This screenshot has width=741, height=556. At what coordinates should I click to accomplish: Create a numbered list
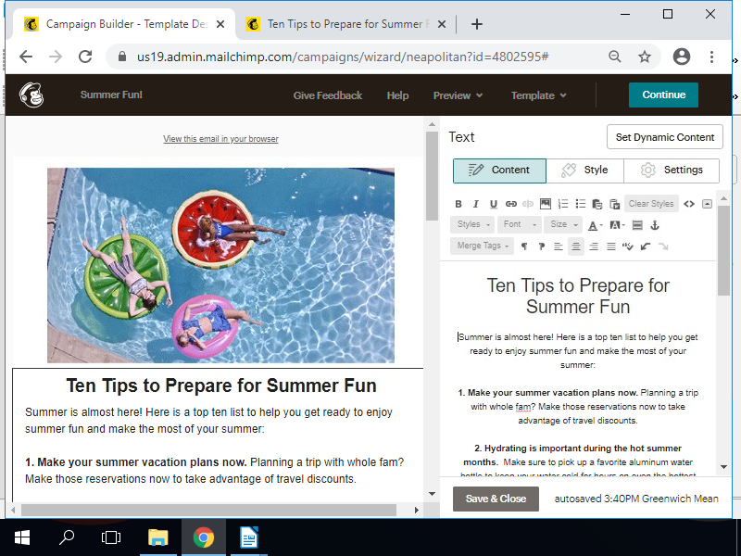563,204
